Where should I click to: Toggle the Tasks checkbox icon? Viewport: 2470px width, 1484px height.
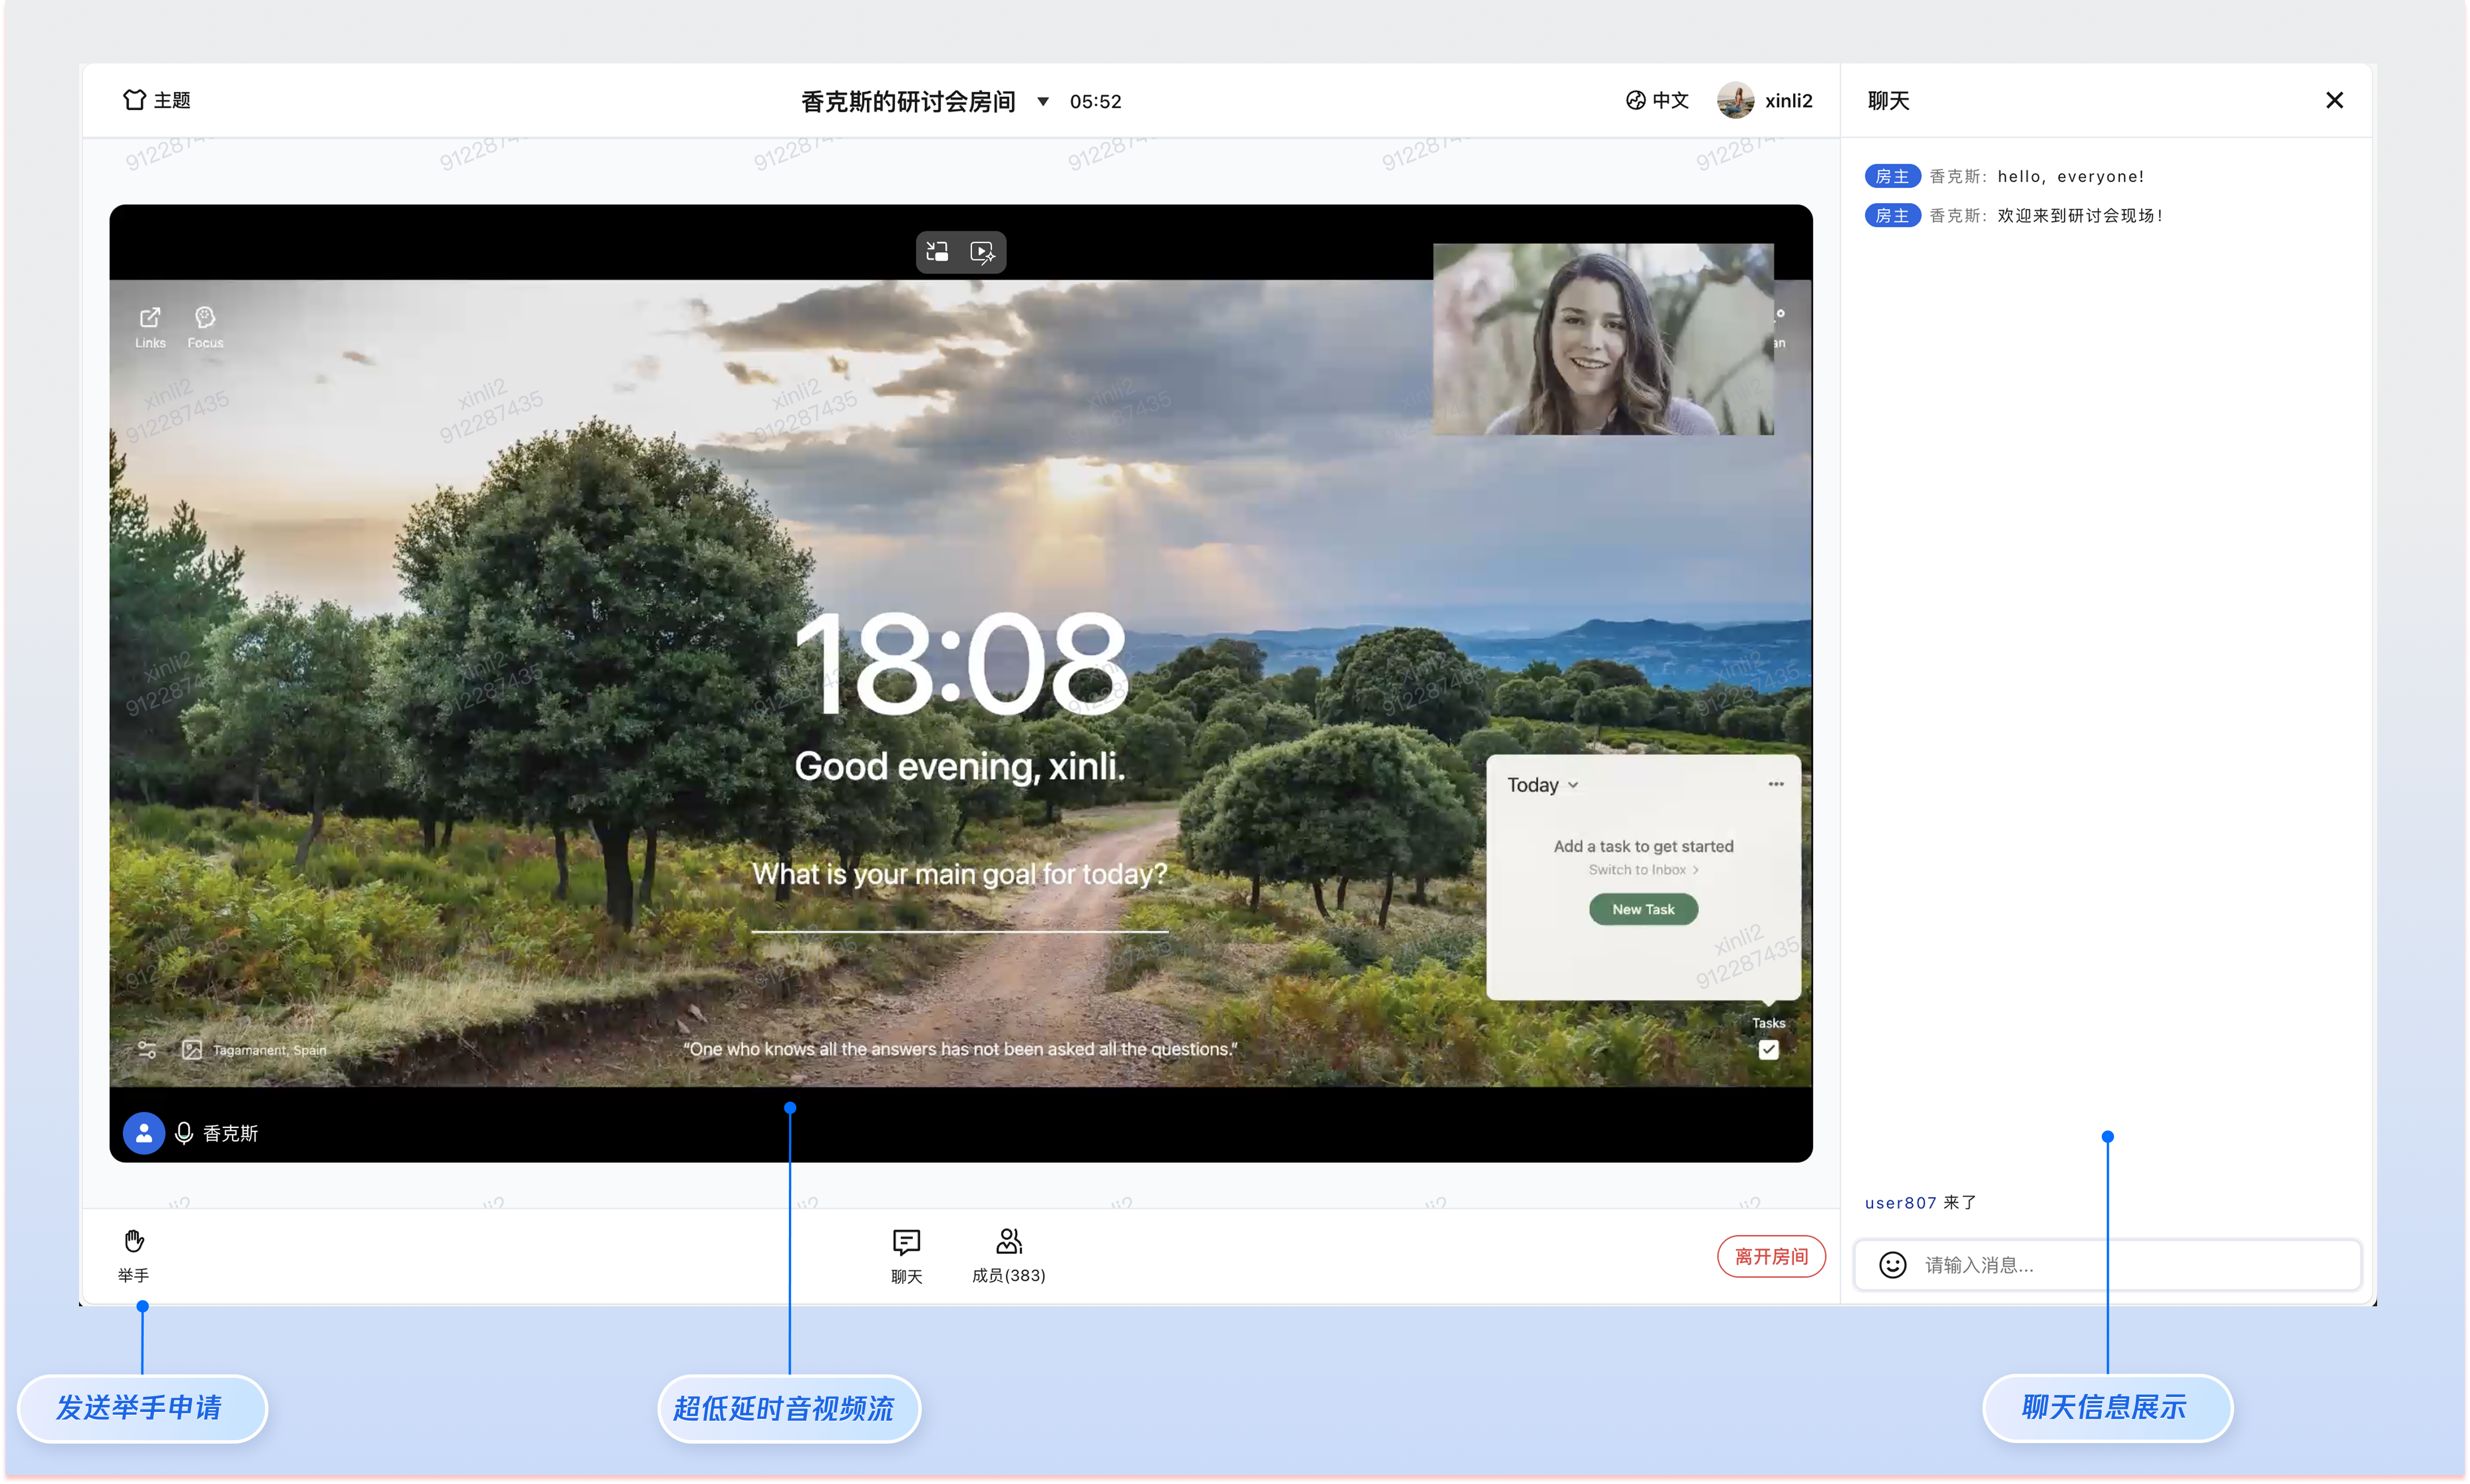coord(1768,1049)
